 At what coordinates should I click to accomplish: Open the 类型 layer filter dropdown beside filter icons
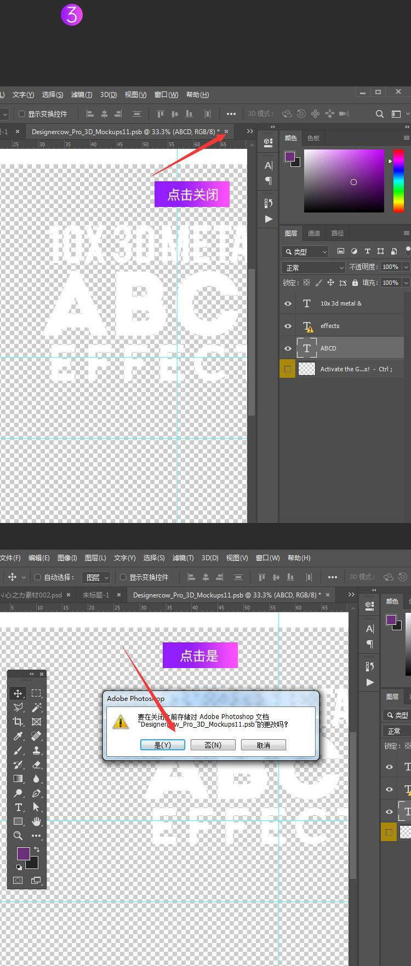pyautogui.click(x=305, y=251)
